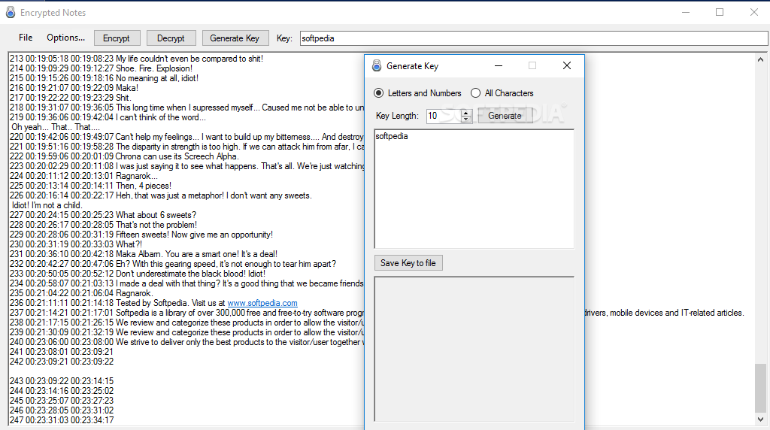Focus the Key input field containing softpedia

[533, 38]
